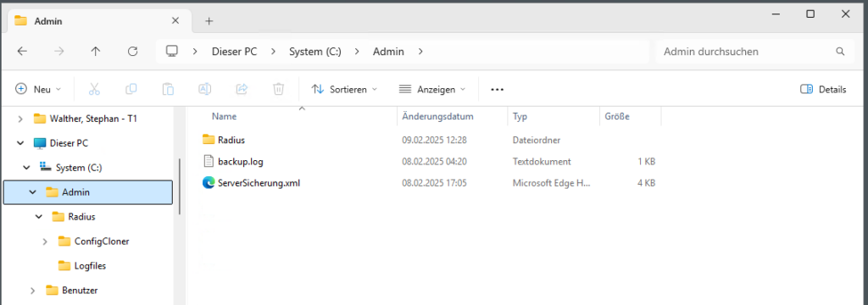This screenshot has width=868, height=305.
Task: Select System (C:) in navigation tree
Action: coord(79,167)
